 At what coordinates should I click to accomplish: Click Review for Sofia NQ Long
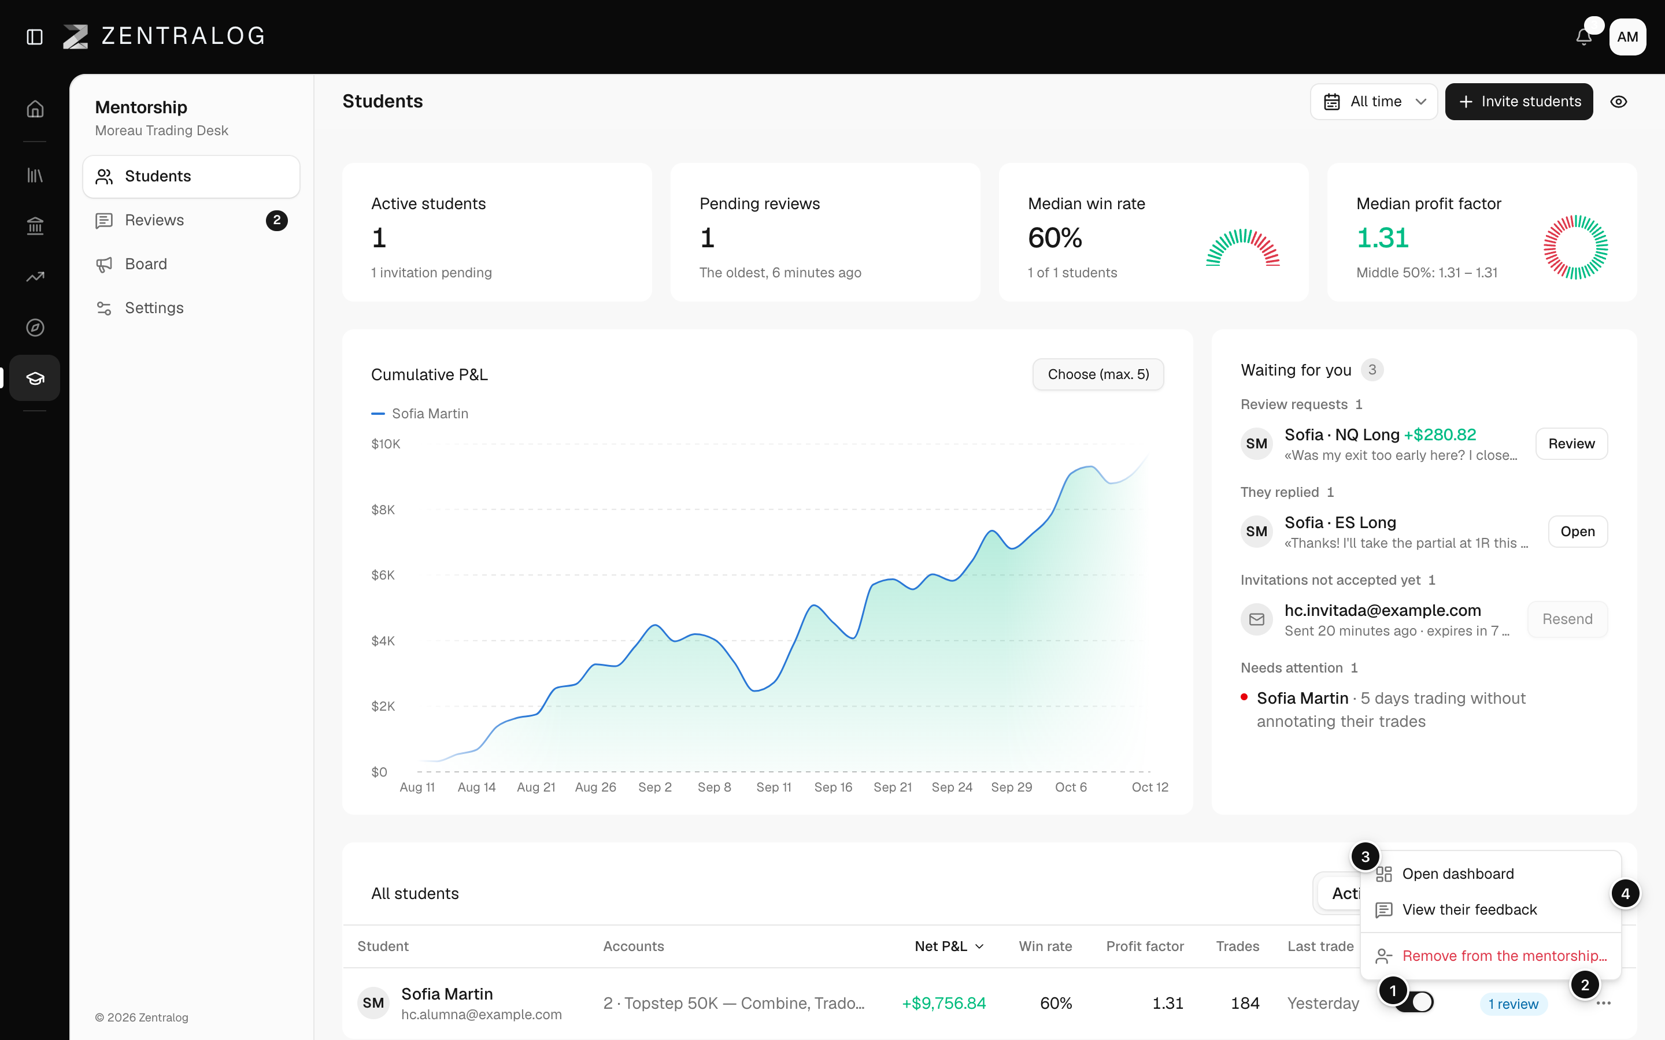1571,444
